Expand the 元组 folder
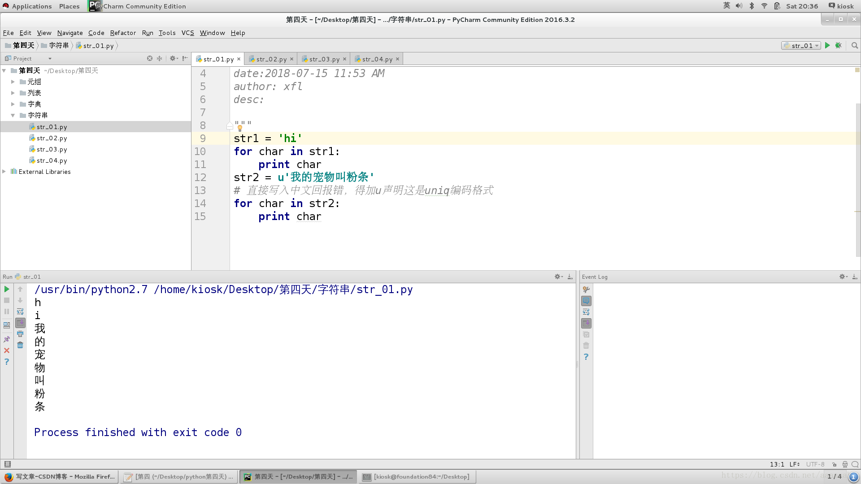Screen dimensions: 861x484 click(x=13, y=82)
